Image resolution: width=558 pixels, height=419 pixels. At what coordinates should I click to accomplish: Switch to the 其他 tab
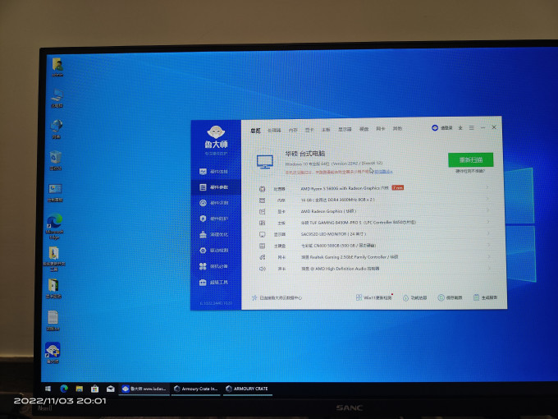pos(397,129)
